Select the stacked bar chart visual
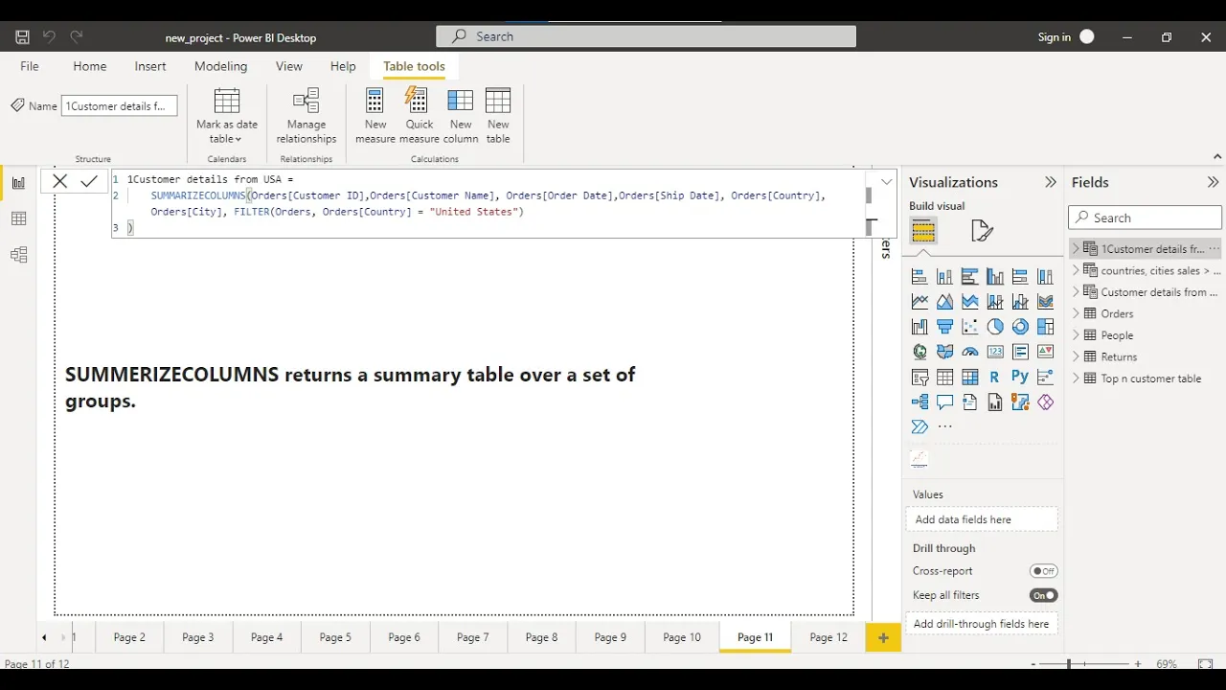1226x690 pixels. [x=919, y=277]
